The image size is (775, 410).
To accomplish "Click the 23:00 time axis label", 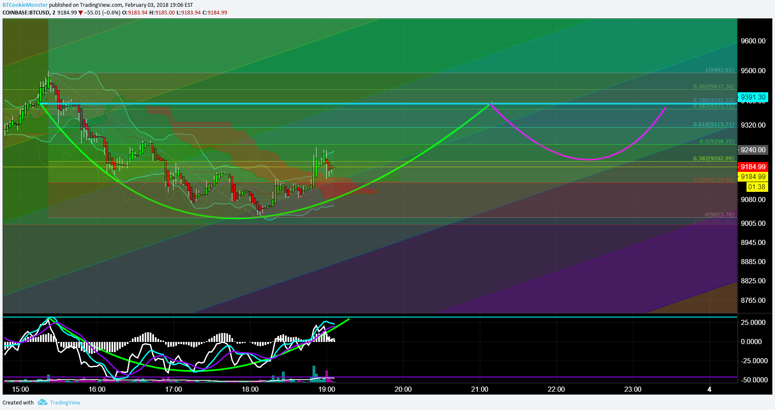I will tap(633, 389).
